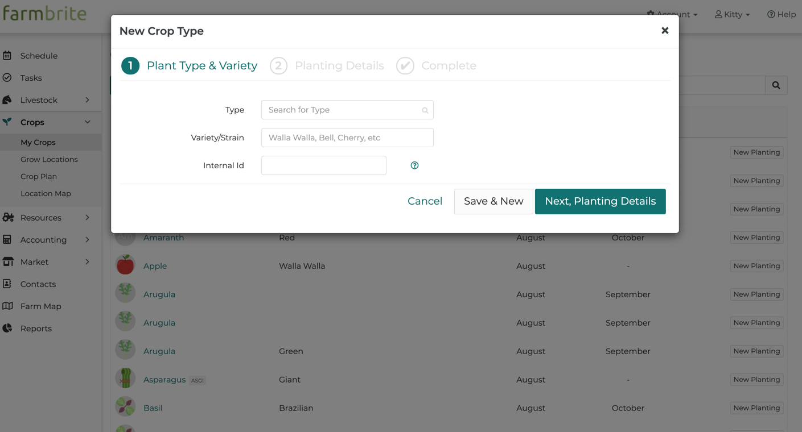Click the magnifier icon in Type field
The height and width of the screenshot is (432, 802).
click(425, 110)
